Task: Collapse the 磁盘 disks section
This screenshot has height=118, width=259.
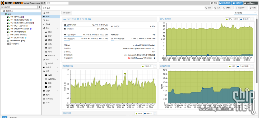Action: (x=58, y=71)
